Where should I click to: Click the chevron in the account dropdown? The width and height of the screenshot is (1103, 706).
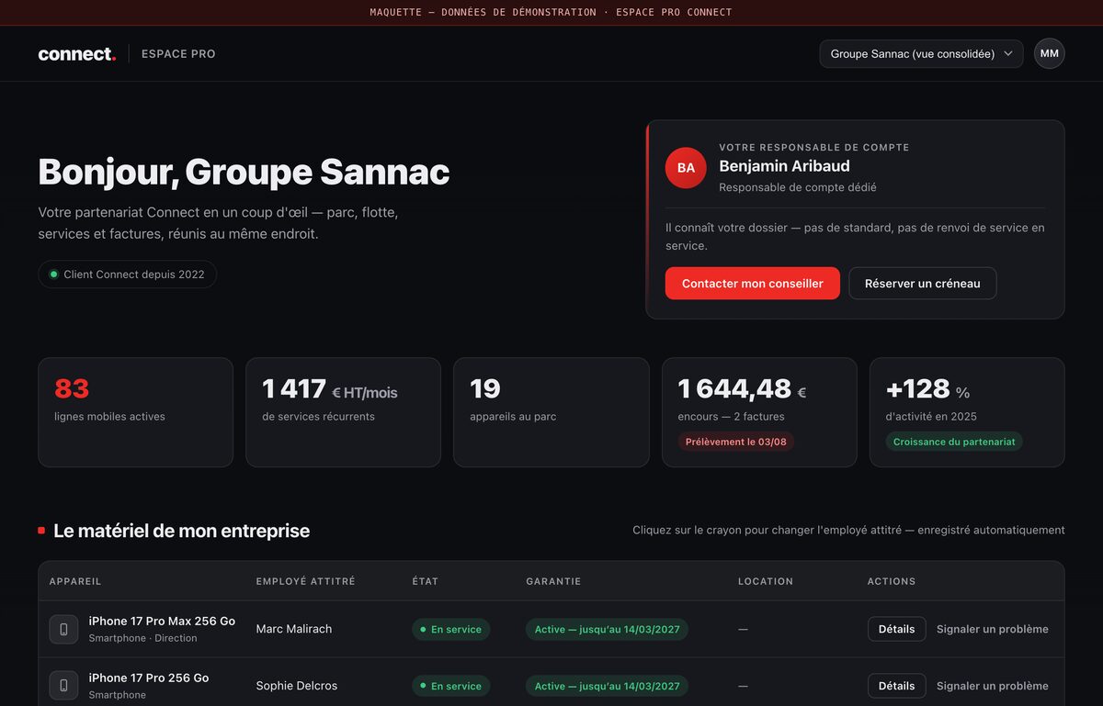point(1008,53)
